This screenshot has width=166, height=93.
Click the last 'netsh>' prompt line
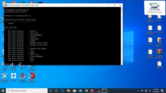pos(7,64)
